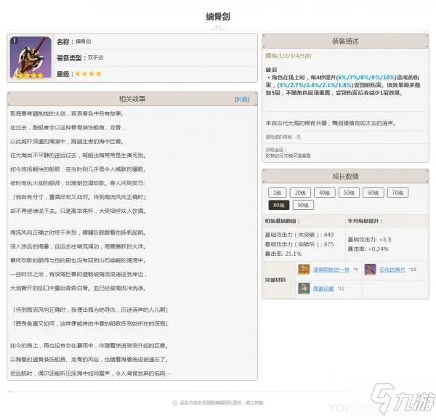Screen dimensions: 436x420
Task: Click the refinement percentages 6%/7%/8%/9%/10% text
Action: pyautogui.click(x=366, y=78)
